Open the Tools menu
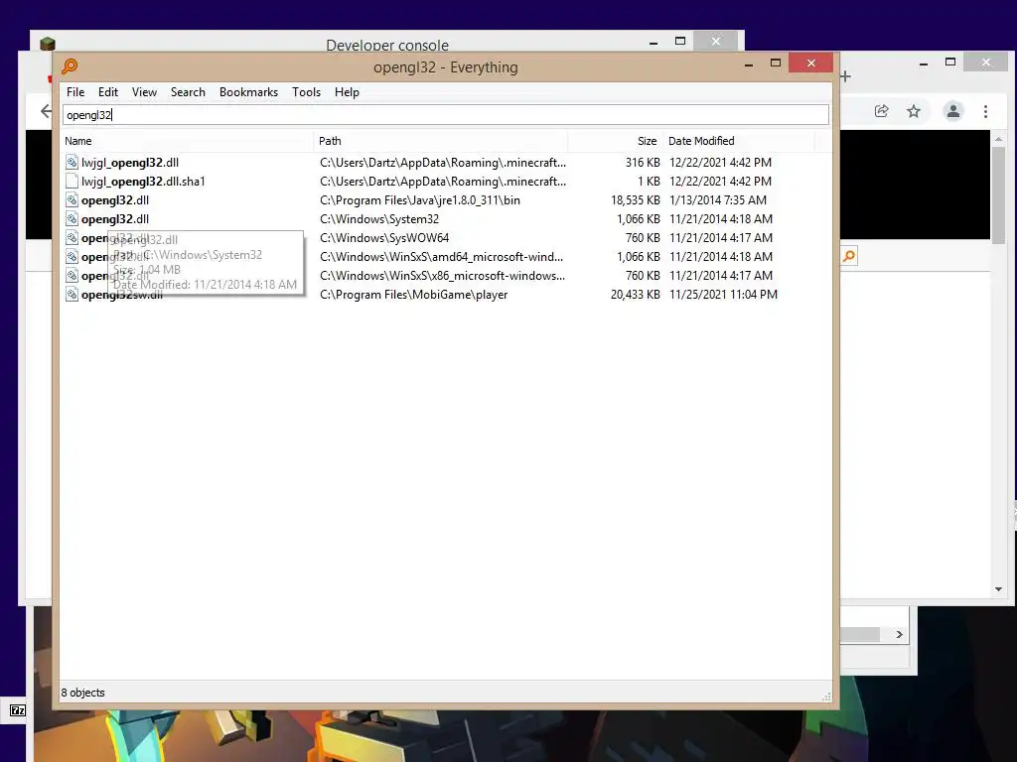Viewport: 1017px width, 762px height. [x=306, y=92]
